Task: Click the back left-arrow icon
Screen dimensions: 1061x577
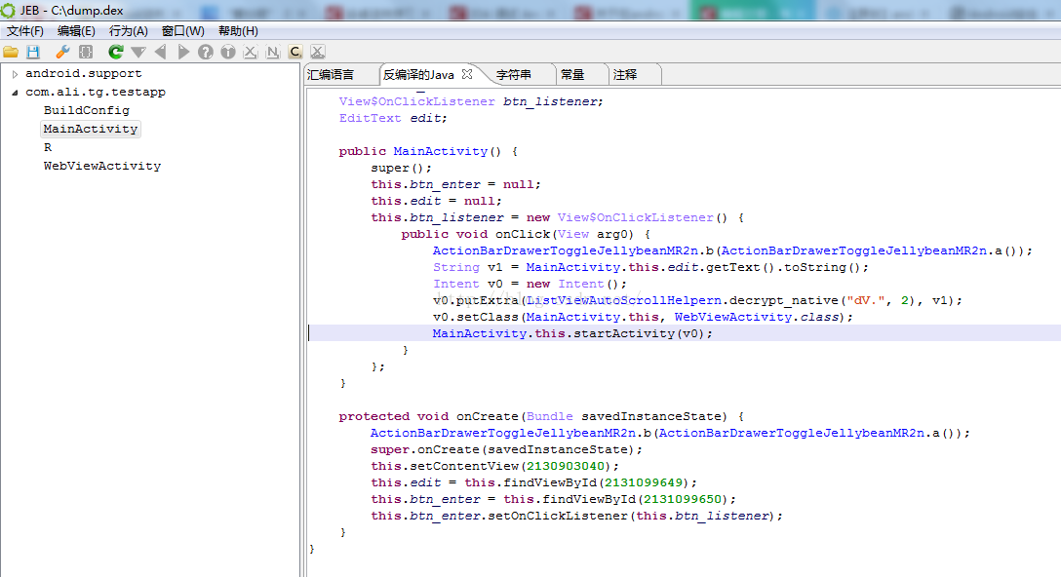Action: 160,52
